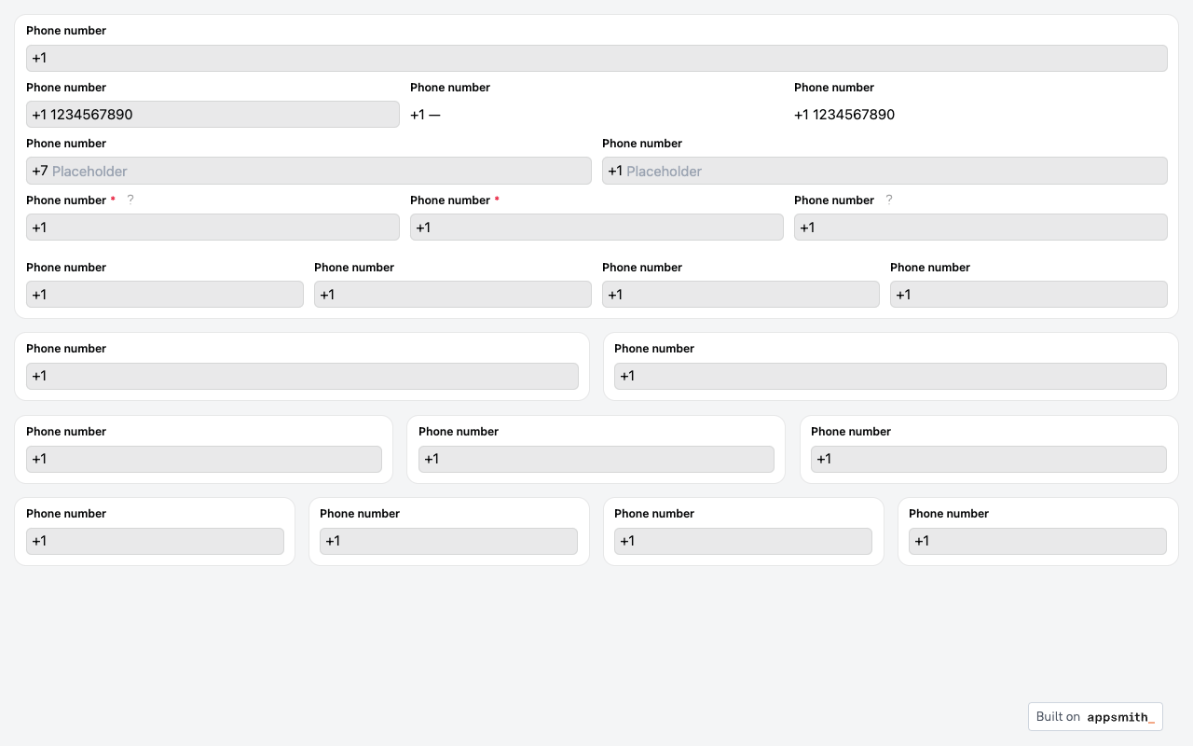The width and height of the screenshot is (1193, 746).
Task: Focus the last phone input in the bottom four-card row
Action: pos(1037,541)
